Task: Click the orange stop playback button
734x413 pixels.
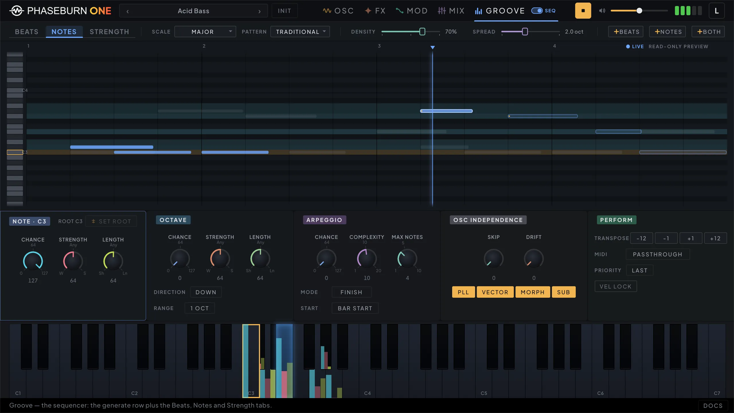Action: (583, 11)
